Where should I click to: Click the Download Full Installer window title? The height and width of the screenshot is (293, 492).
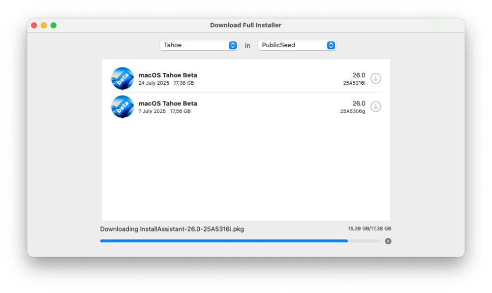pos(246,25)
